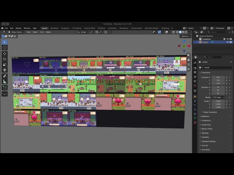
Task: Click the outliner Search field
Action: pyautogui.click(x=216, y=32)
